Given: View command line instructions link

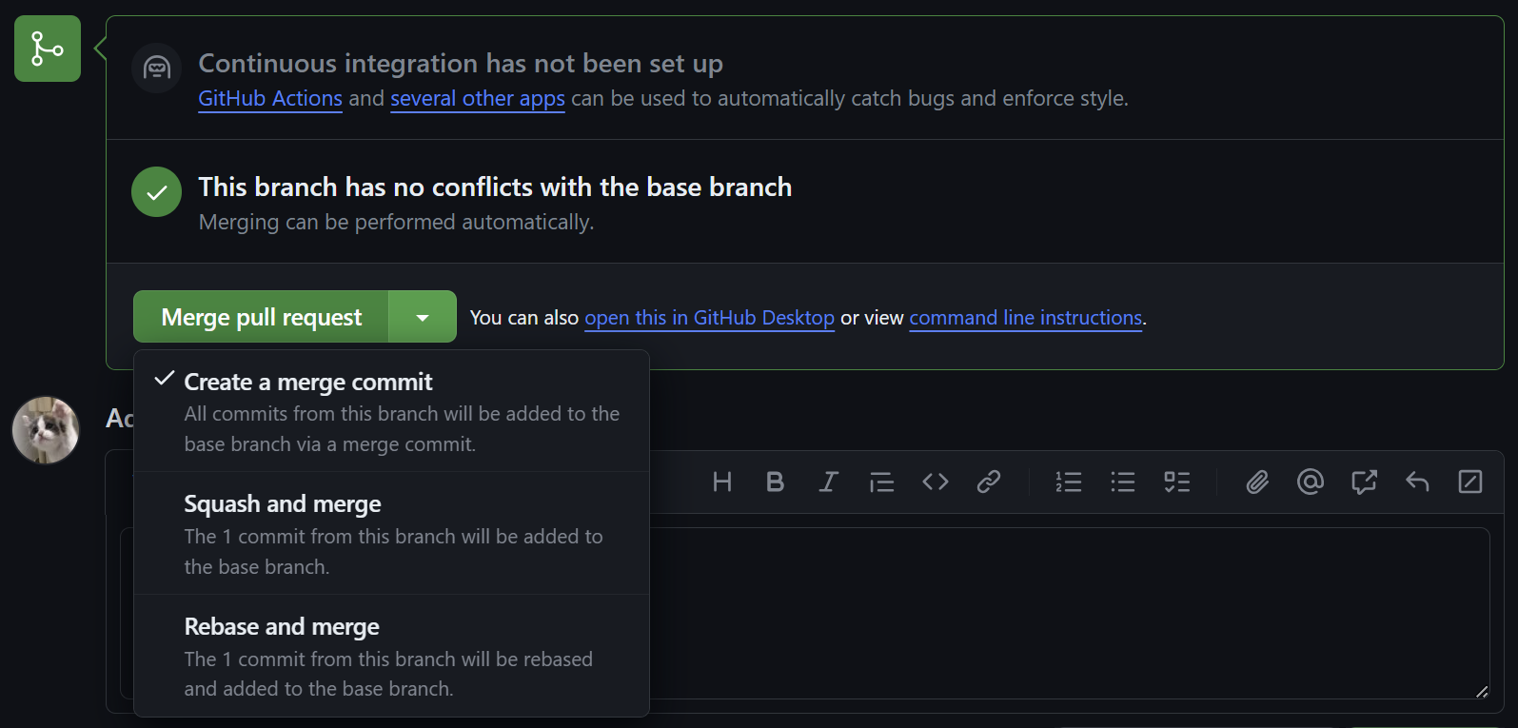Looking at the screenshot, I should tap(1025, 318).
